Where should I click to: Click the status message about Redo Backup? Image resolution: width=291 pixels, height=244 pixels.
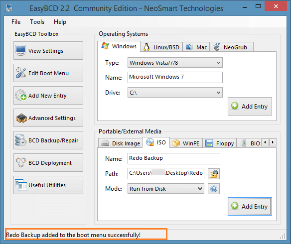click(73, 235)
